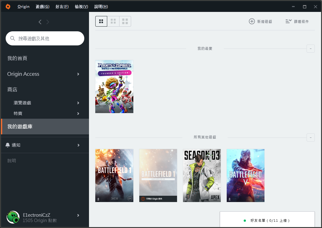Open the 檢視(V) menu
Image resolution: width=322 pixels, height=228 pixels.
pyautogui.click(x=81, y=7)
